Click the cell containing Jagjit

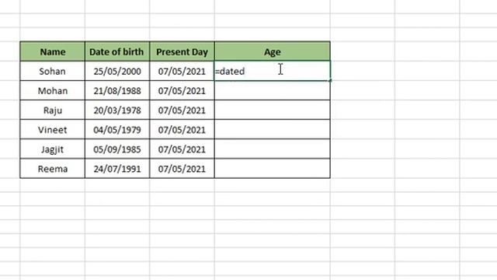(53, 149)
